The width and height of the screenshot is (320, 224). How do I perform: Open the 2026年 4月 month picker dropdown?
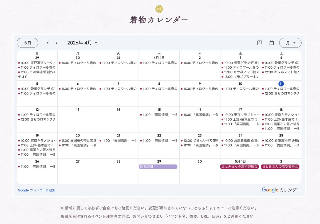coord(82,43)
